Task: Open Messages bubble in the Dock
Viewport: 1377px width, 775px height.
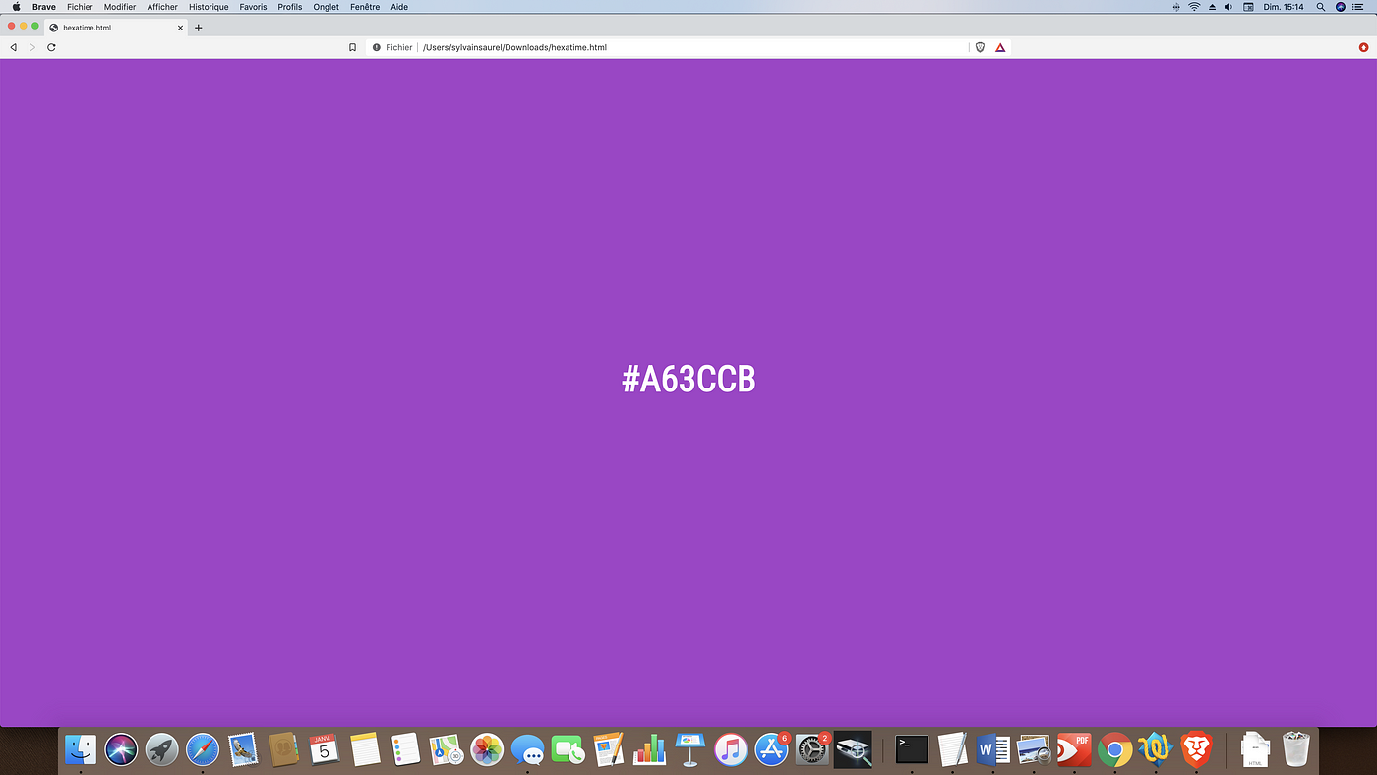Action: click(527, 750)
